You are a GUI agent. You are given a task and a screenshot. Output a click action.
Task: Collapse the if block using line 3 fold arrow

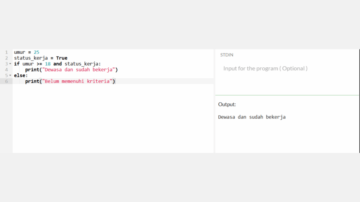(11, 64)
